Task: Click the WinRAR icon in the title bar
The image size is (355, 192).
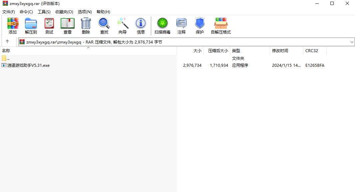Action: click(x=5, y=3)
